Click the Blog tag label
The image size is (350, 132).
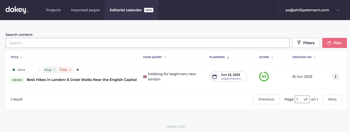48,70
